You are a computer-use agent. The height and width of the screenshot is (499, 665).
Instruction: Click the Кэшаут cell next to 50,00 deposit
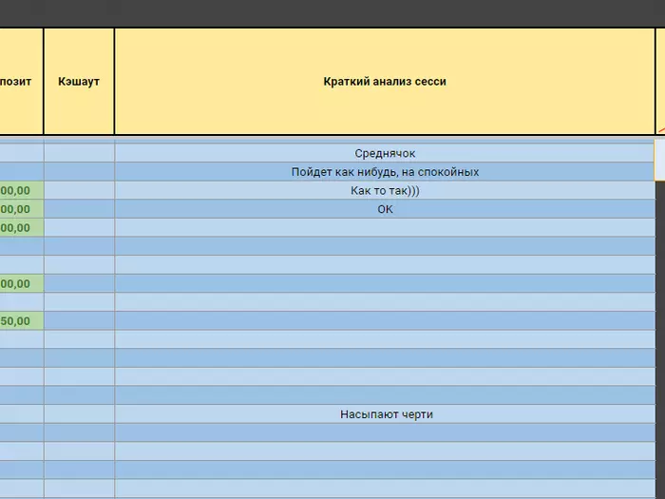(x=79, y=321)
